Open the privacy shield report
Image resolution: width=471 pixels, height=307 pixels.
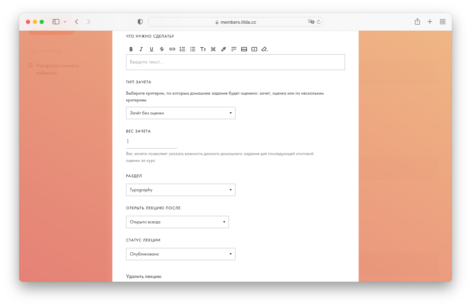tap(140, 22)
